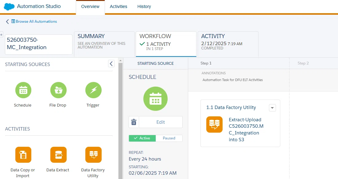Click the green checkmark beside 1 ACTIVITY
338x179 pixels.
coord(142,44)
